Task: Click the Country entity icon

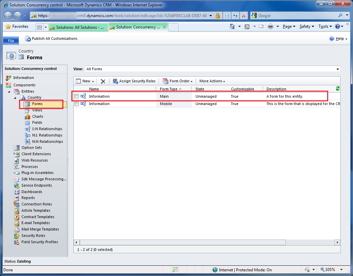Action: click(23, 98)
